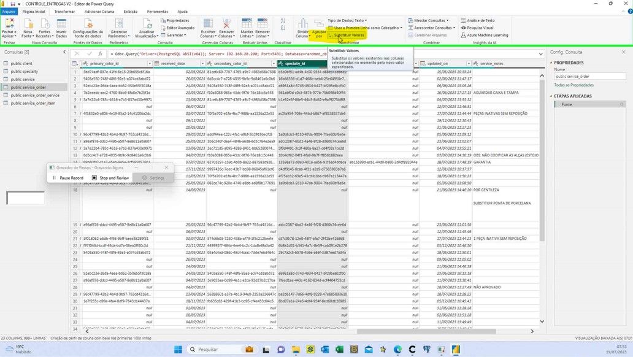Open the Mesclar Consultas dropdown
The image size is (633, 357).
(x=428, y=20)
